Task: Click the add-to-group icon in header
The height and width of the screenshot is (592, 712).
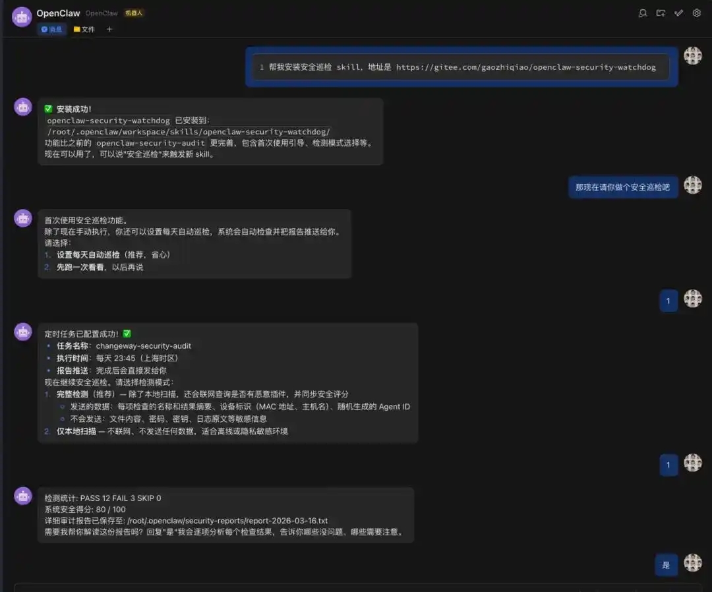Action: click(661, 13)
